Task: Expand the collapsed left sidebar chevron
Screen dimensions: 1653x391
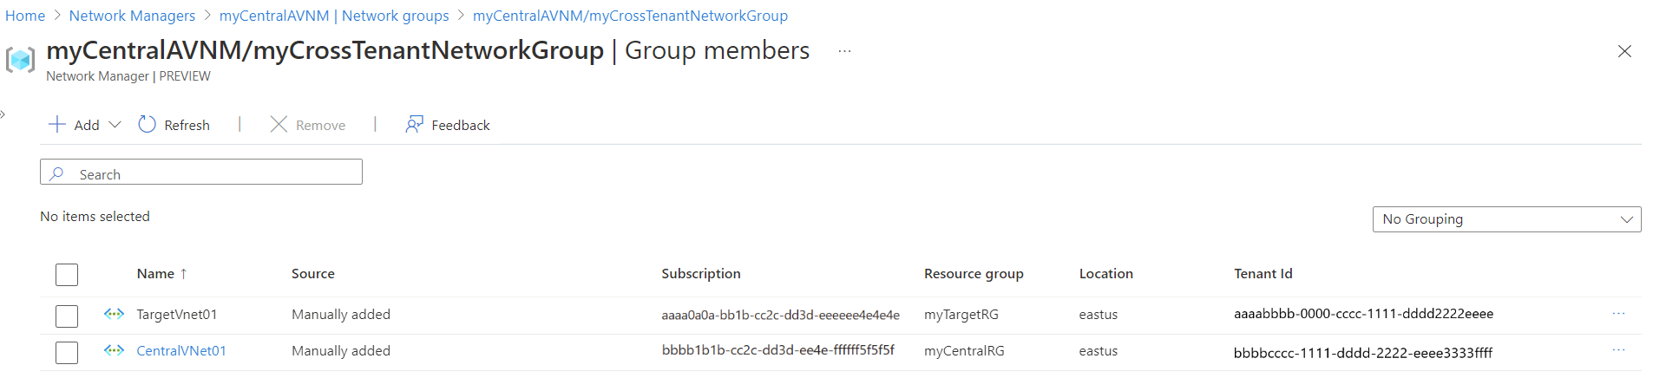Action: (3, 114)
